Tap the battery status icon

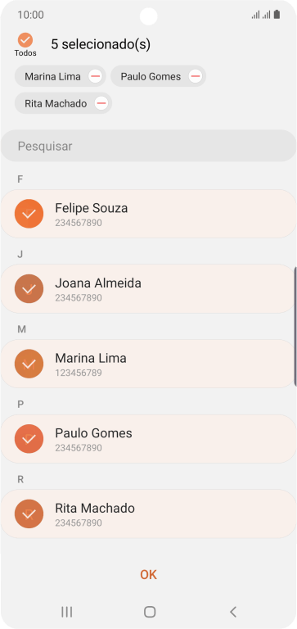[277, 15]
